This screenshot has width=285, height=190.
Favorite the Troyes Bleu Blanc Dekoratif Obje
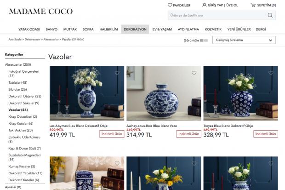point(271,73)
